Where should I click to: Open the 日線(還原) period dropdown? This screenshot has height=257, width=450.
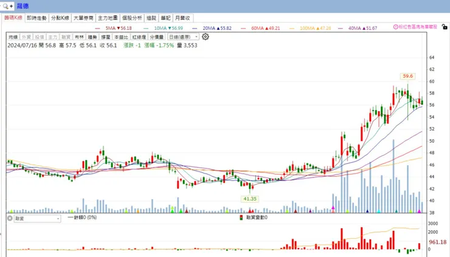coord(183,37)
